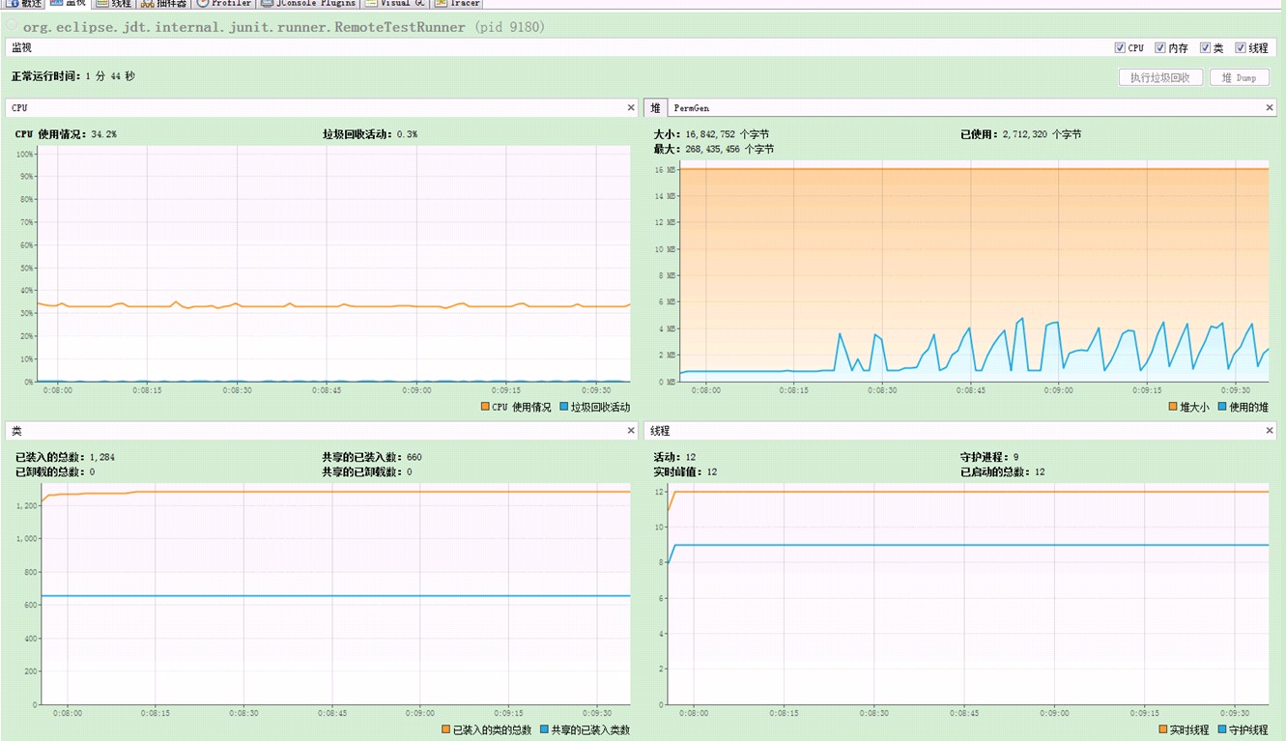Image resolution: width=1286 pixels, height=741 pixels.
Task: Click the 执行垃圾回收 button
Action: (1160, 77)
